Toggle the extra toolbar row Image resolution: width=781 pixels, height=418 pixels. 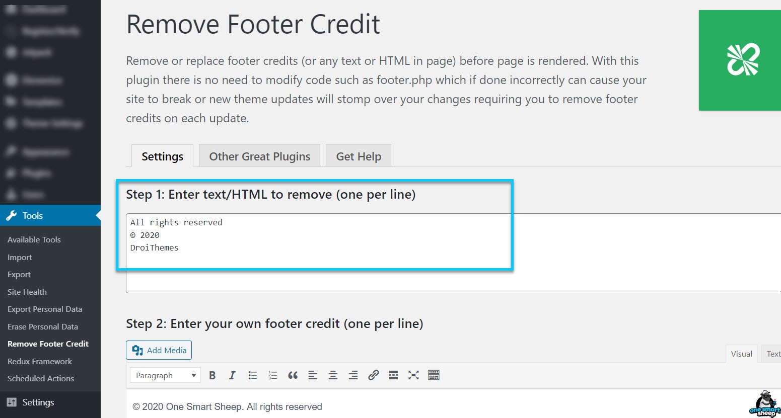coord(433,375)
